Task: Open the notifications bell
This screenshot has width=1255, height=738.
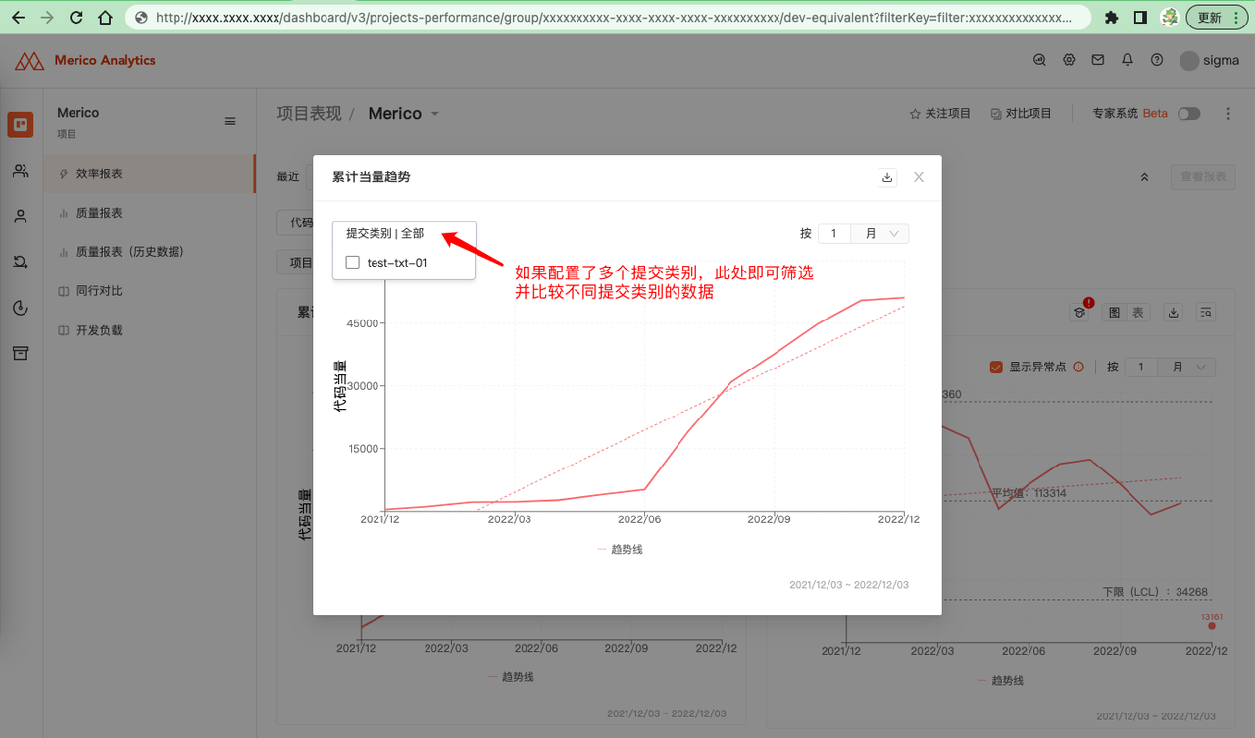Action: [x=1128, y=60]
